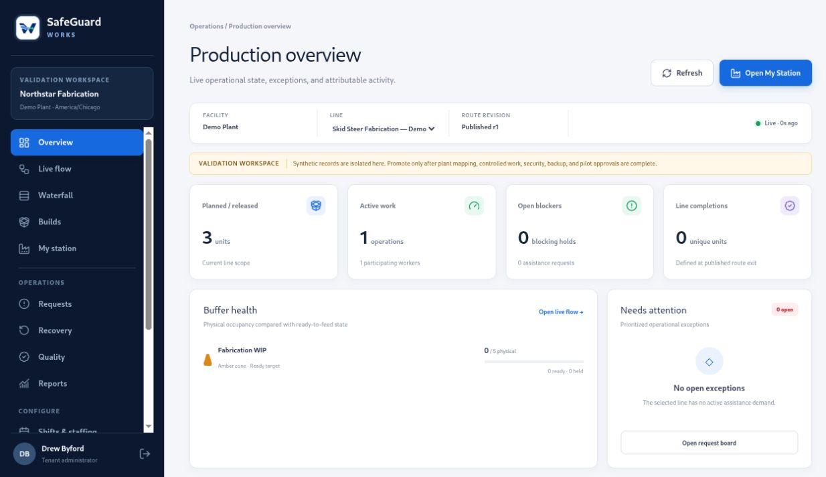The image size is (826, 477).
Task: Click the Line completions check icon
Action: tap(790, 206)
